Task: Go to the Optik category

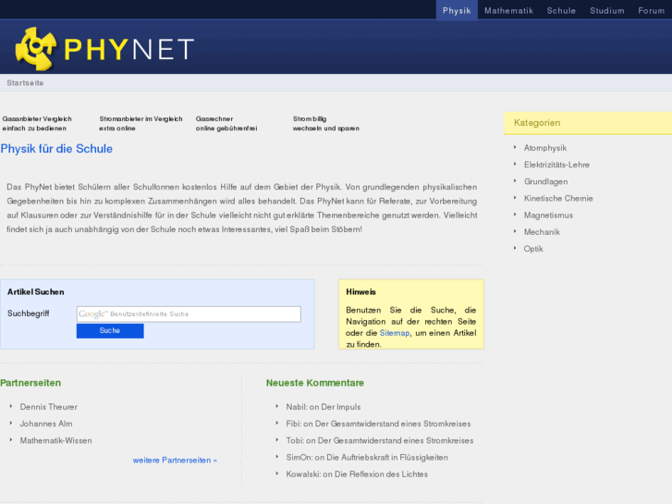Action: 533,249
